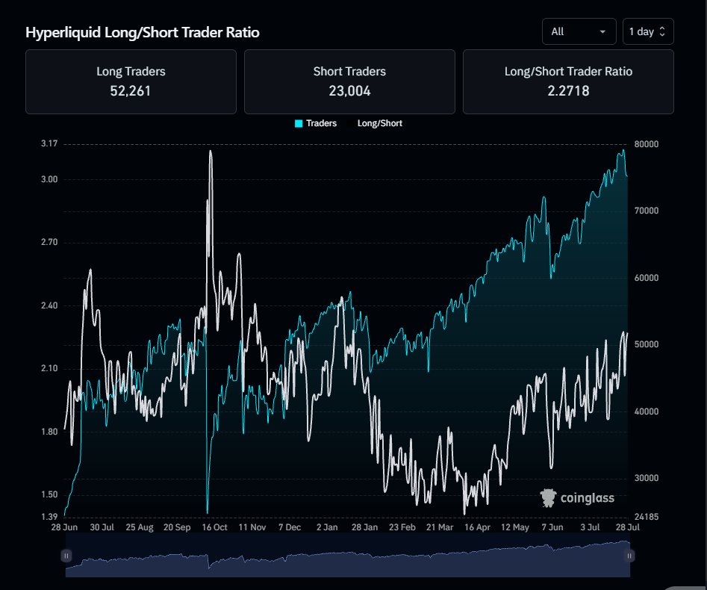Click the '40000' right axis label

pyautogui.click(x=646, y=412)
